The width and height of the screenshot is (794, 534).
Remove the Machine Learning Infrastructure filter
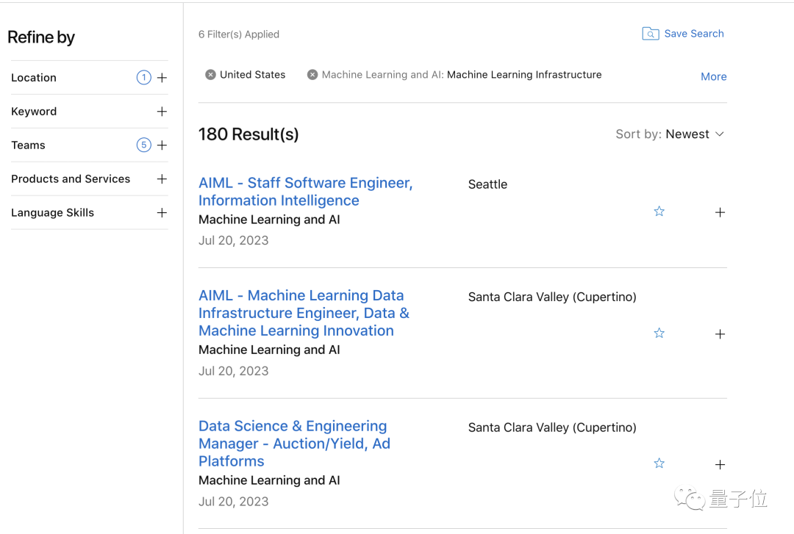[x=312, y=75]
